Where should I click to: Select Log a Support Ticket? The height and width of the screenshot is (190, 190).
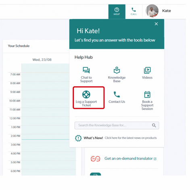(89, 98)
